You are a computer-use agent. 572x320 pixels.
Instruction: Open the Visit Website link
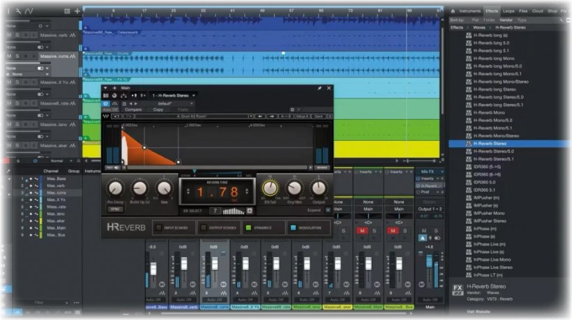point(479,312)
